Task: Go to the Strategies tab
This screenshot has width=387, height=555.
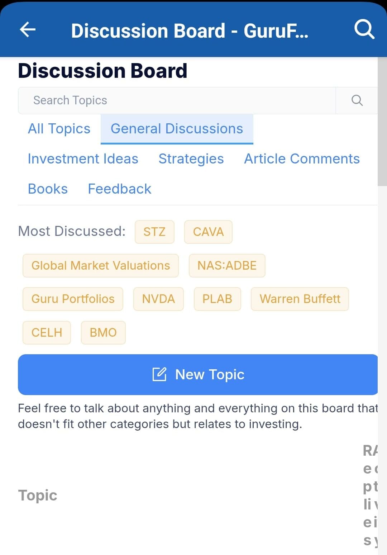Action: (x=191, y=159)
